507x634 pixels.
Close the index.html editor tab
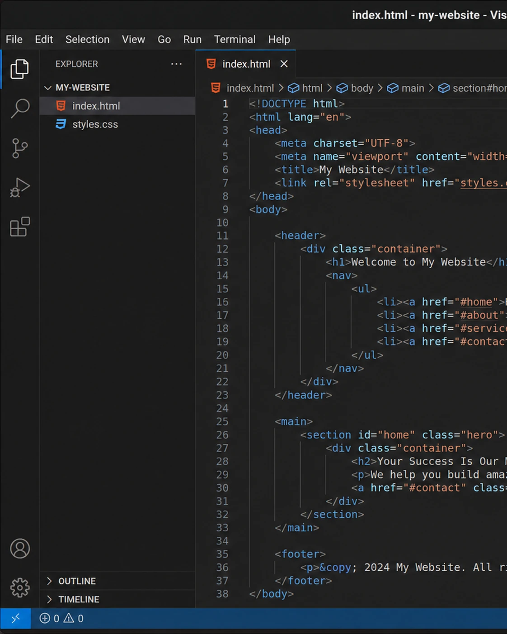pos(284,64)
